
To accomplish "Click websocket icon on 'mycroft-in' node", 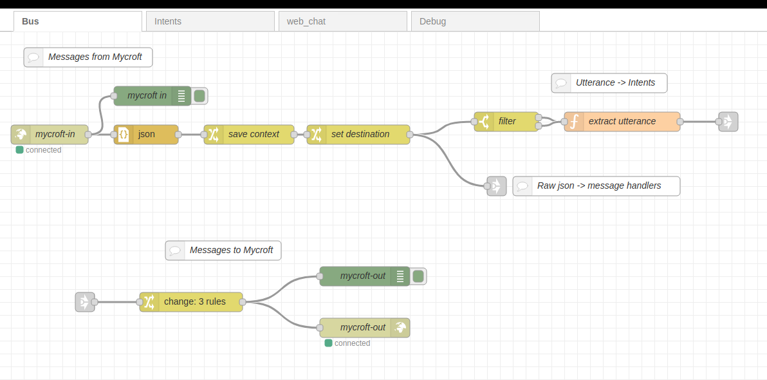I will tap(21, 135).
